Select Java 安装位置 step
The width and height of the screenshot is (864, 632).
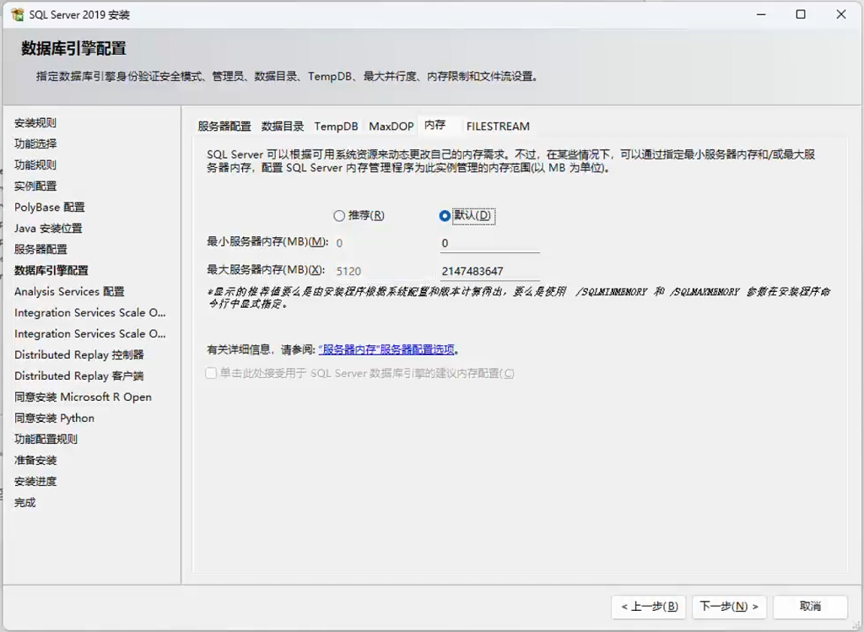[x=48, y=228]
